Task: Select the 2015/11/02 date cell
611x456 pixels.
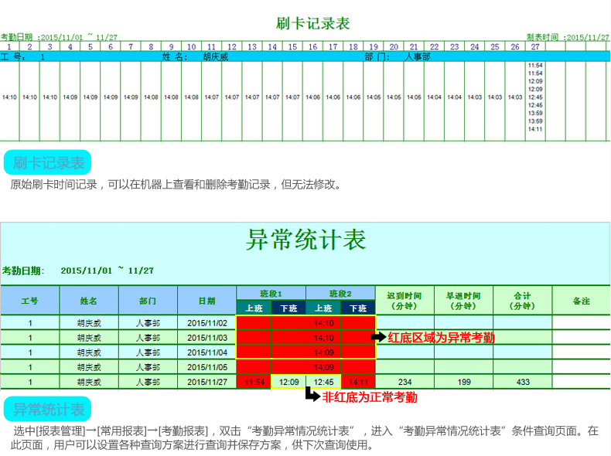Action: click(207, 323)
